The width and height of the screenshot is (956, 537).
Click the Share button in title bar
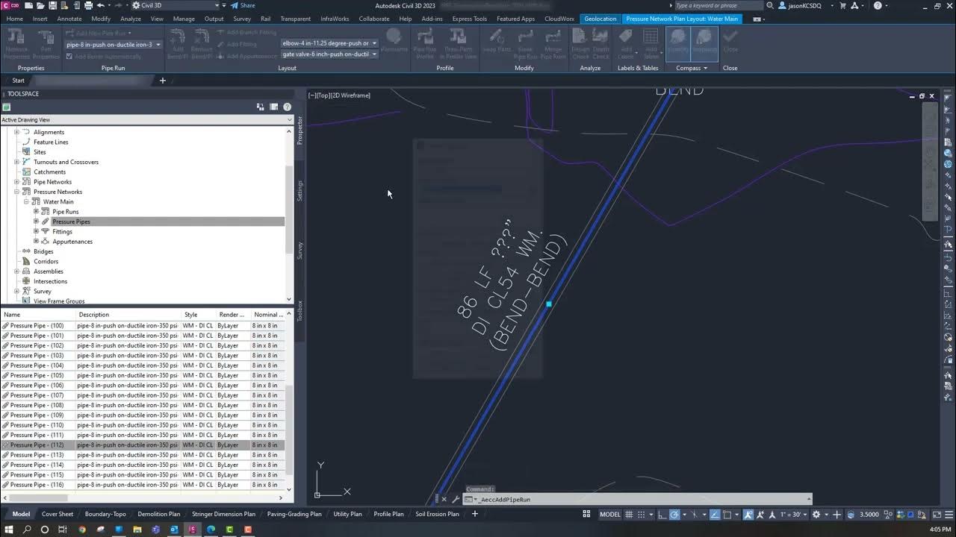point(243,5)
